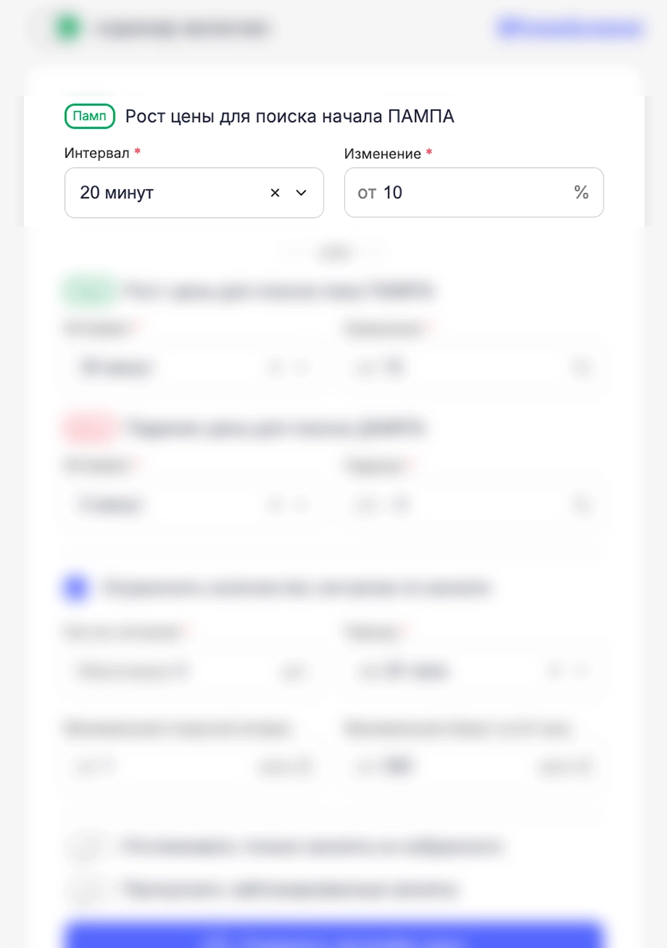Open the Интервал combo box showing "20 минут"
667x948 pixels.
171,193
